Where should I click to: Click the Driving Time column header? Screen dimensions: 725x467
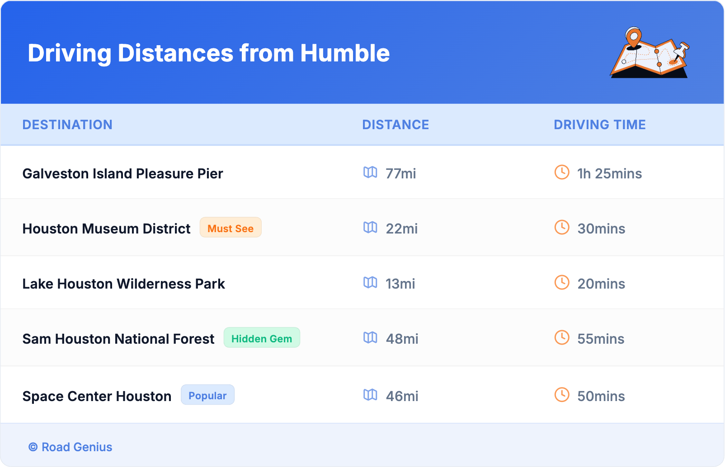point(600,125)
